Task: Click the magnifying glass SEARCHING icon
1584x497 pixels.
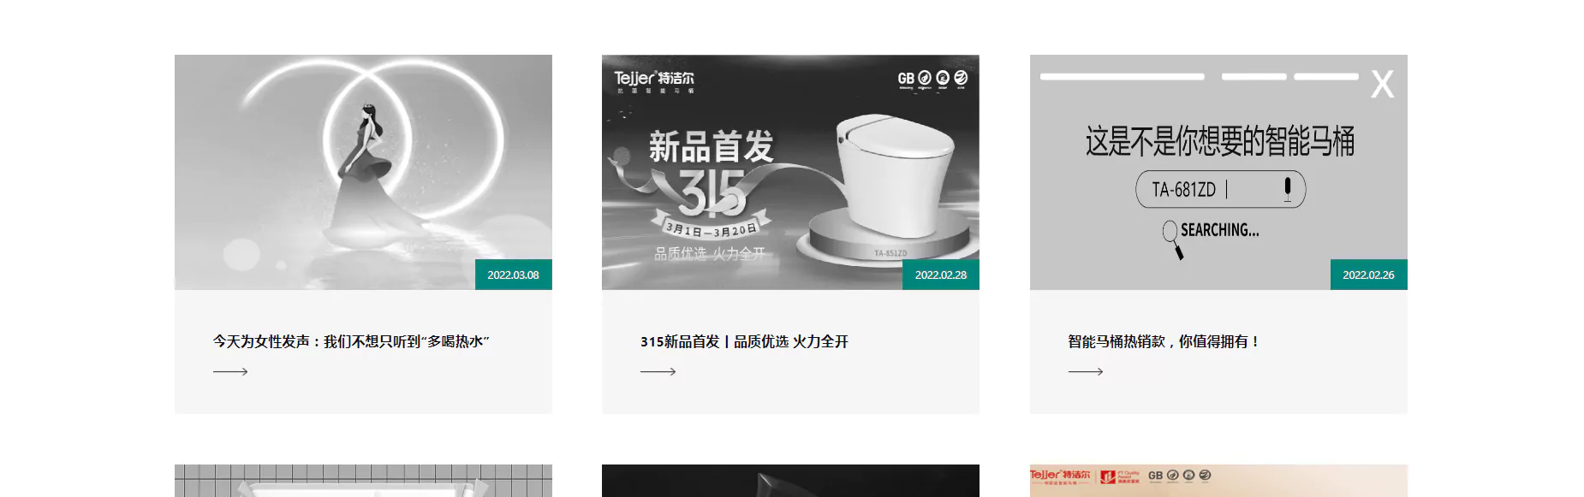Action: pos(1173,240)
